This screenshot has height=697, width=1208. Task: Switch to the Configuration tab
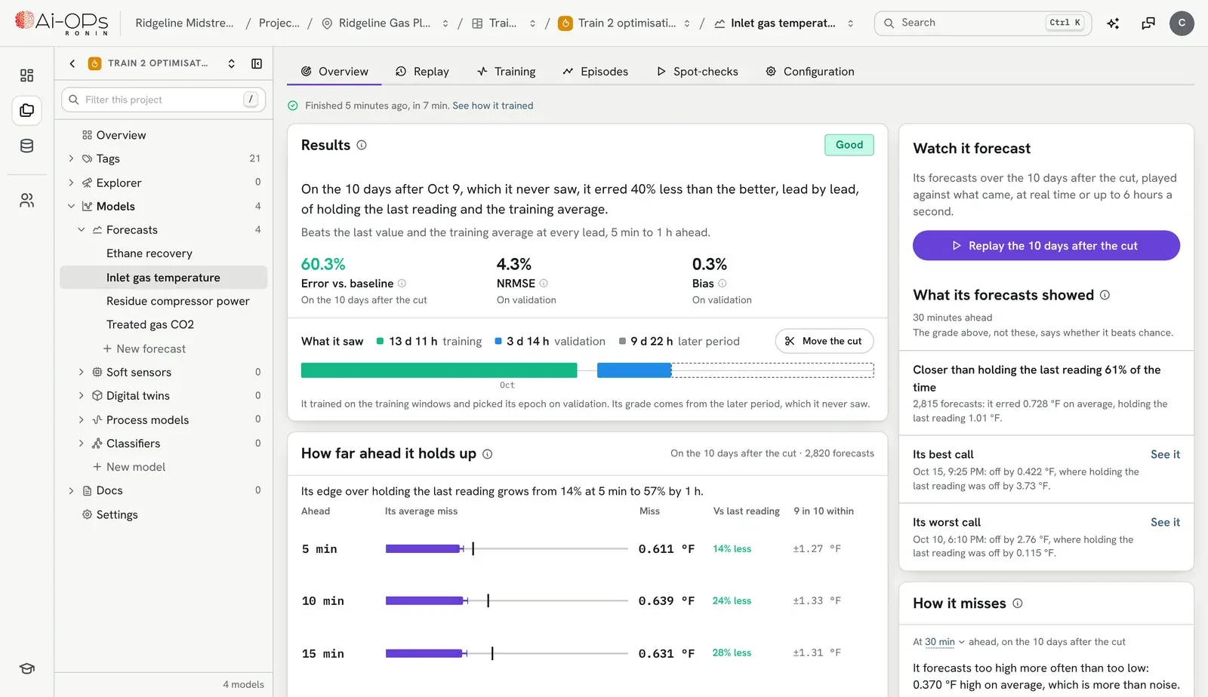(x=809, y=72)
